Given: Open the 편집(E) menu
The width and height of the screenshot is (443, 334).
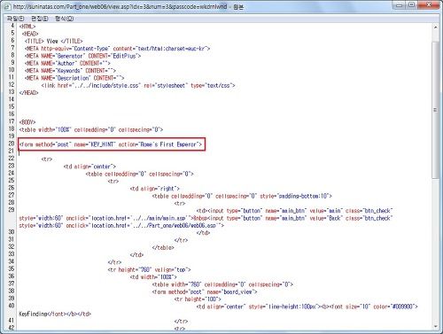Looking at the screenshot, I should click(x=40, y=19).
